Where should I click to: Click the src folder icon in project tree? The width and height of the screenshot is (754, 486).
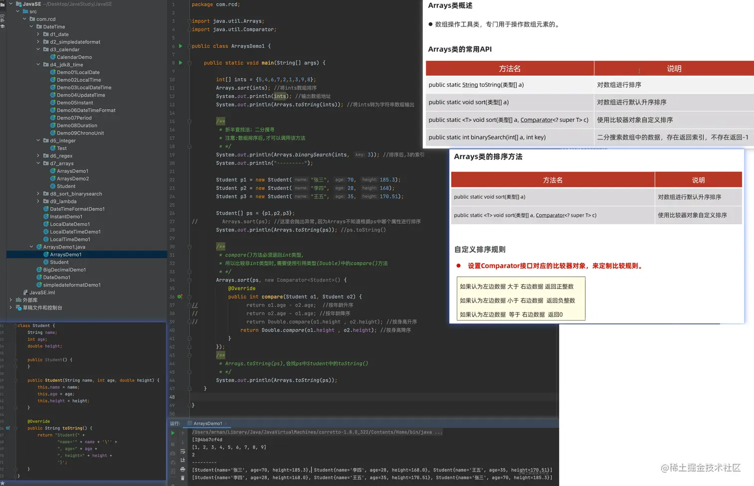click(25, 11)
